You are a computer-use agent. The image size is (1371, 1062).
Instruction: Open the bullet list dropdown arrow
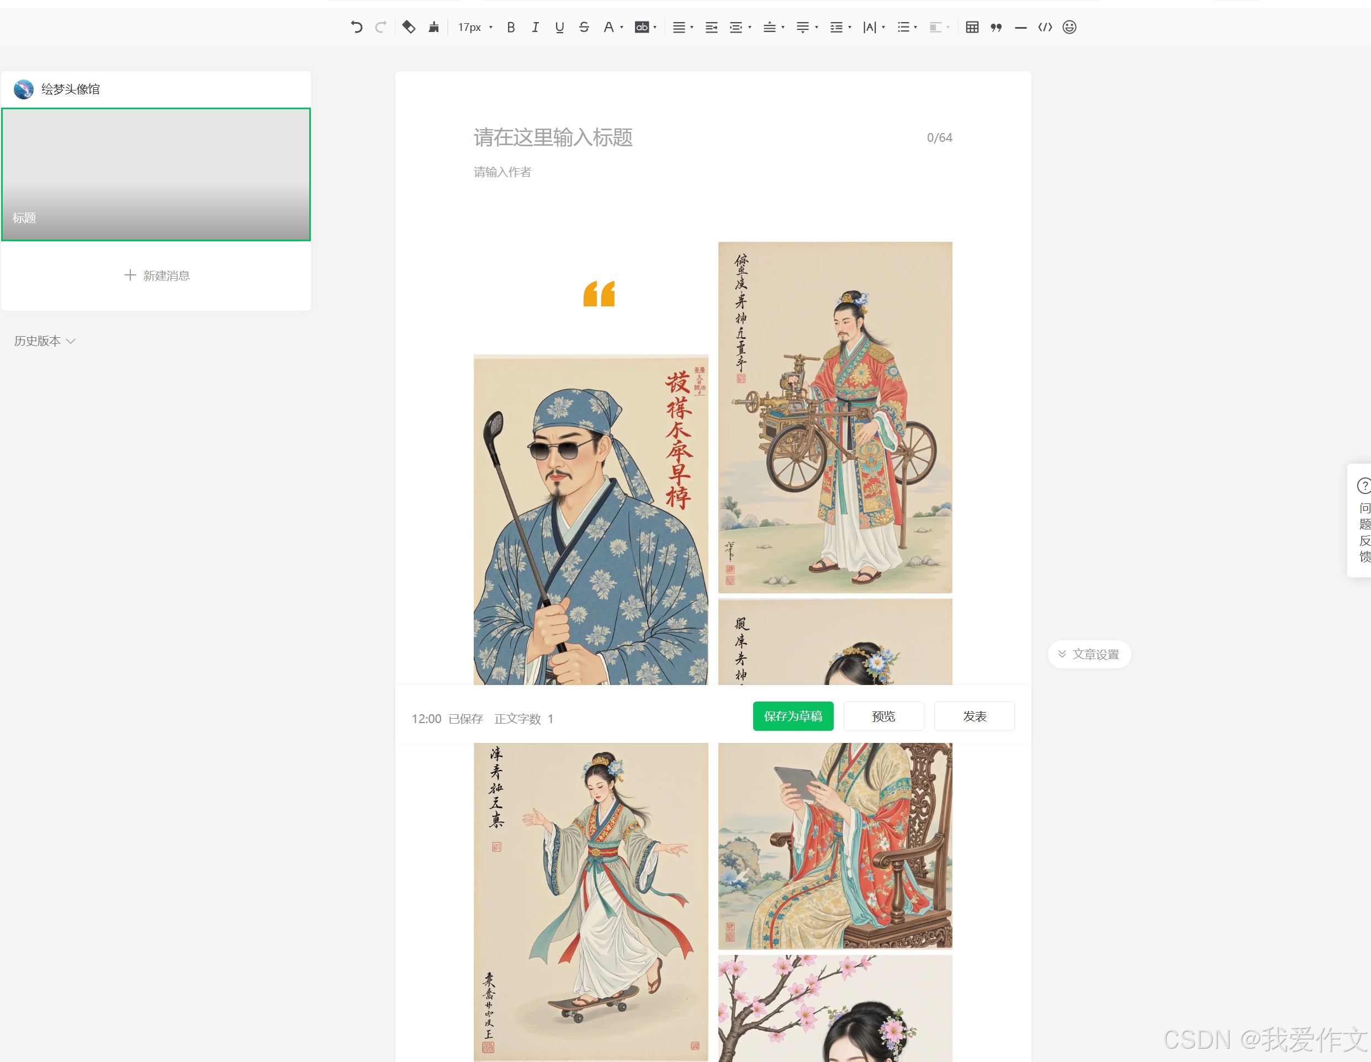(x=915, y=28)
